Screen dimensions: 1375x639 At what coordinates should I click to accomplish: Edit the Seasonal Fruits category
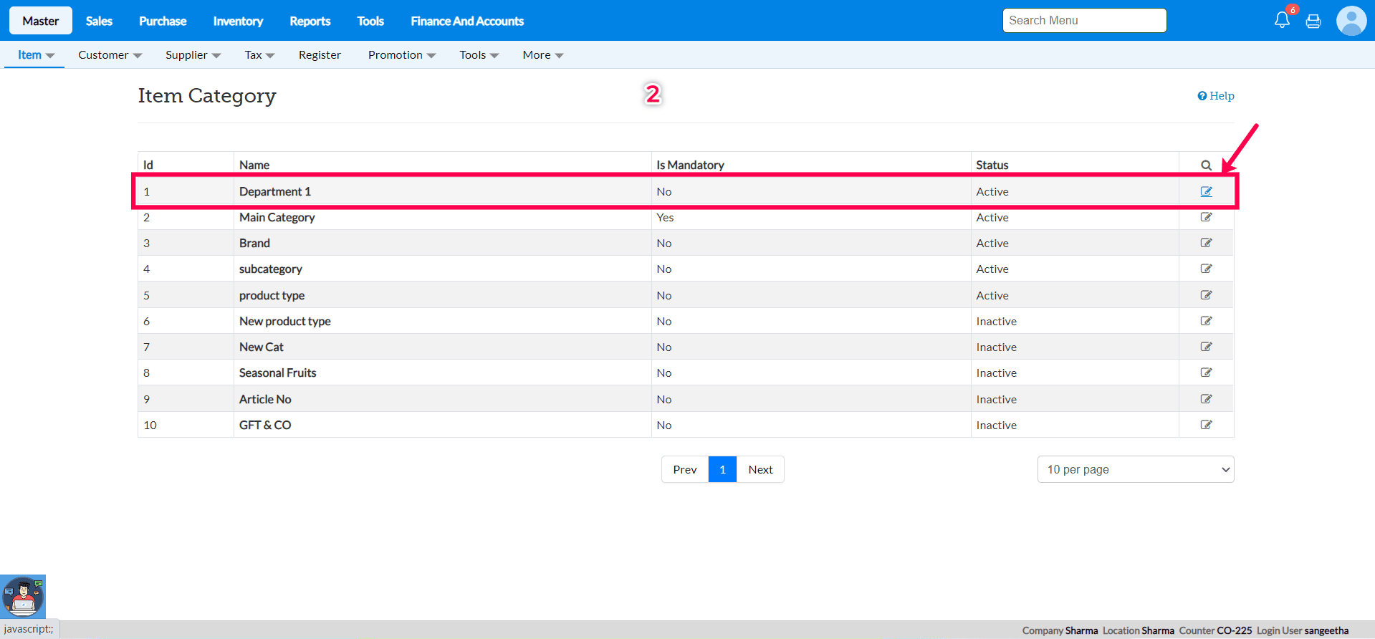(x=1206, y=373)
